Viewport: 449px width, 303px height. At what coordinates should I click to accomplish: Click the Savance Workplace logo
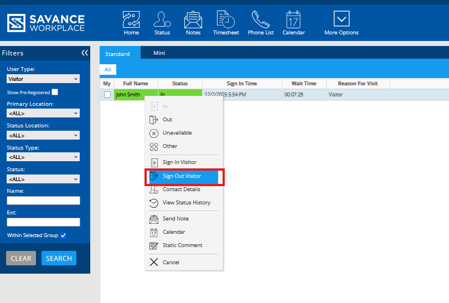(x=46, y=23)
